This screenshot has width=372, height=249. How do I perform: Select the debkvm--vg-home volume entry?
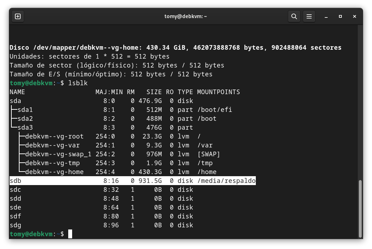[54, 172]
